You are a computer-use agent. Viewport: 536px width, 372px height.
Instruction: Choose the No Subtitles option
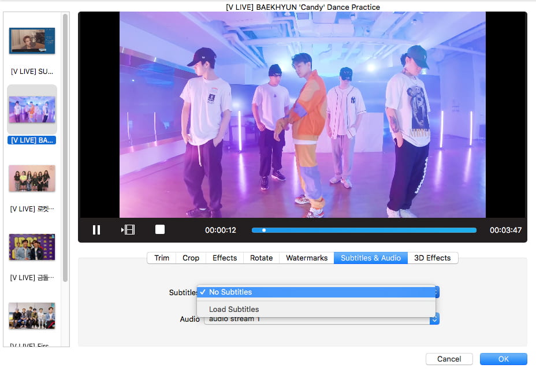pos(316,292)
